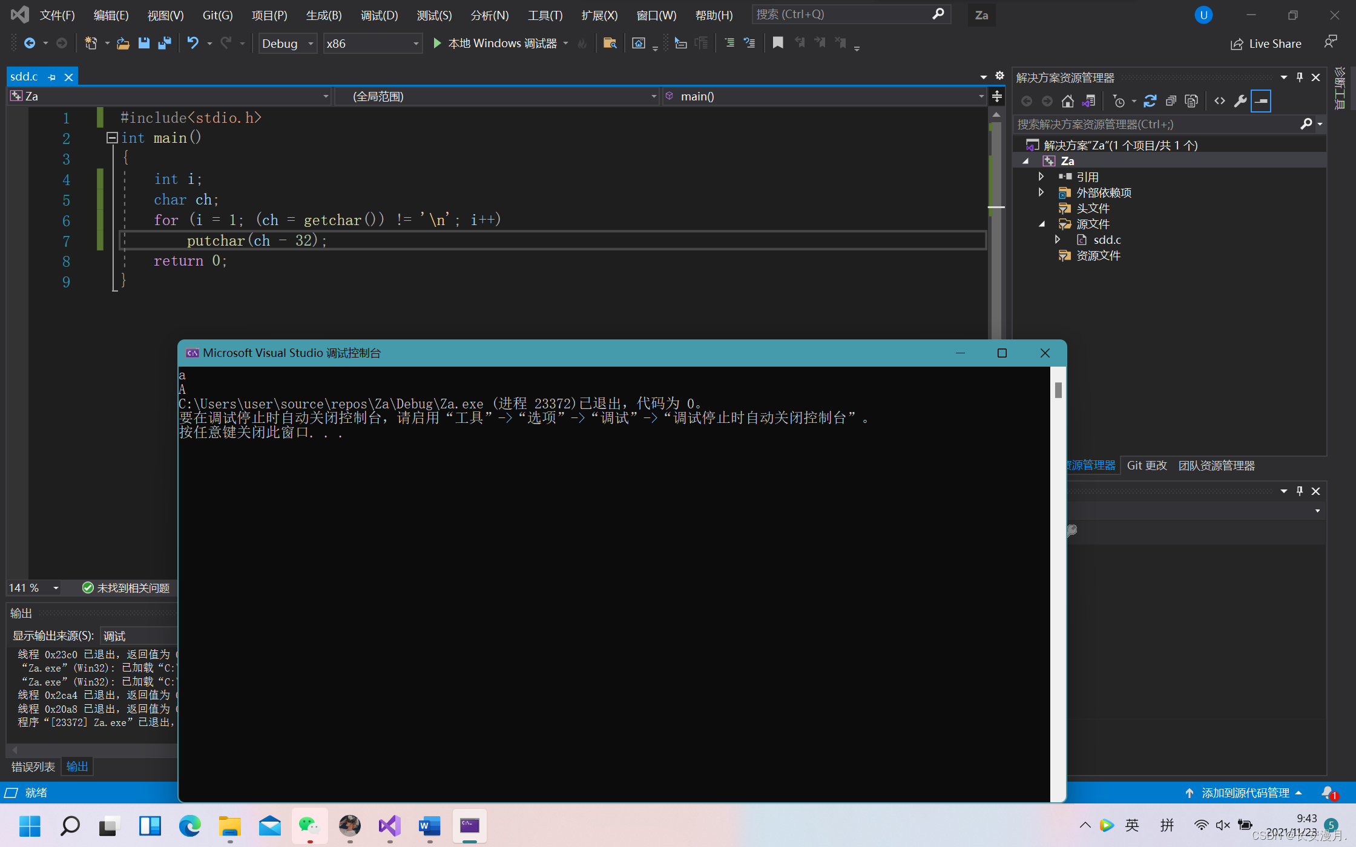Viewport: 1356px width, 847px height.
Task: Toggle pin on sdd.c tab
Action: 52,77
